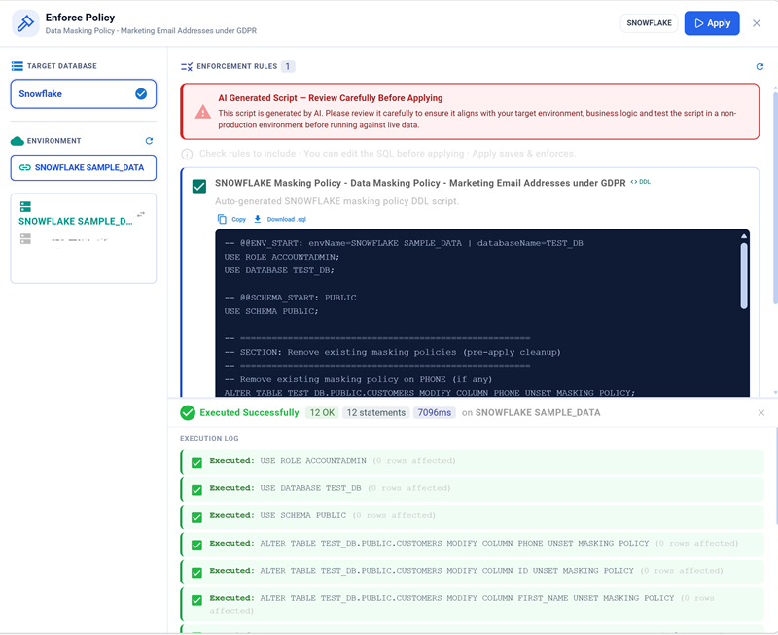
Task: Click the AI Generated Script warning heading
Action: (x=331, y=98)
